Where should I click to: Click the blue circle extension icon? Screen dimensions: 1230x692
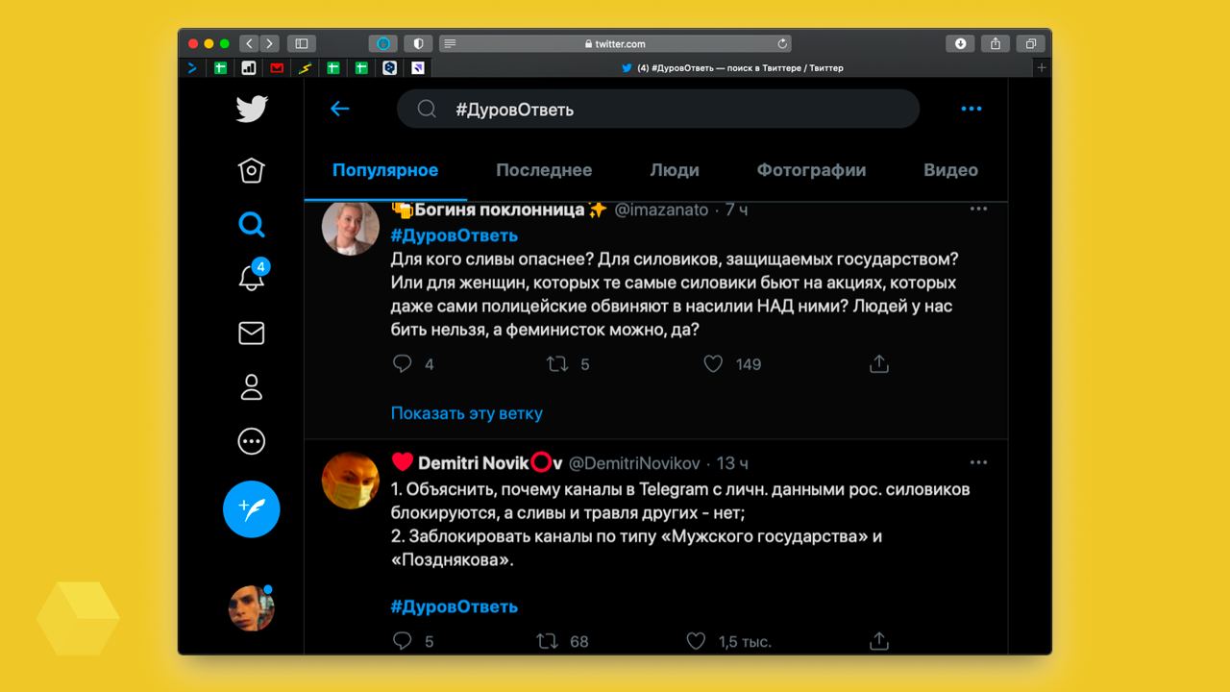pyautogui.click(x=383, y=43)
